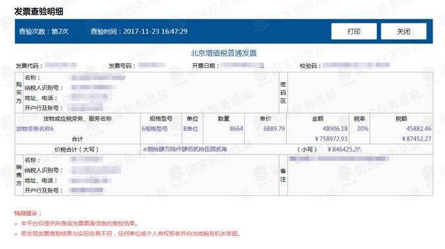Click the 30% tax rate value

coord(363,129)
